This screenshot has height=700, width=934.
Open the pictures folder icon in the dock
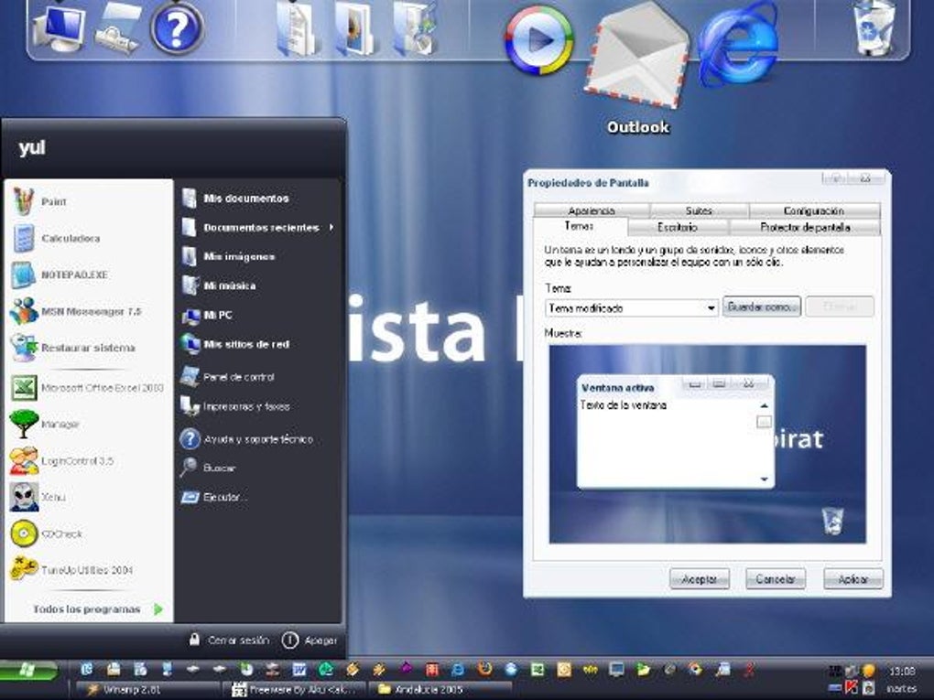click(x=354, y=28)
